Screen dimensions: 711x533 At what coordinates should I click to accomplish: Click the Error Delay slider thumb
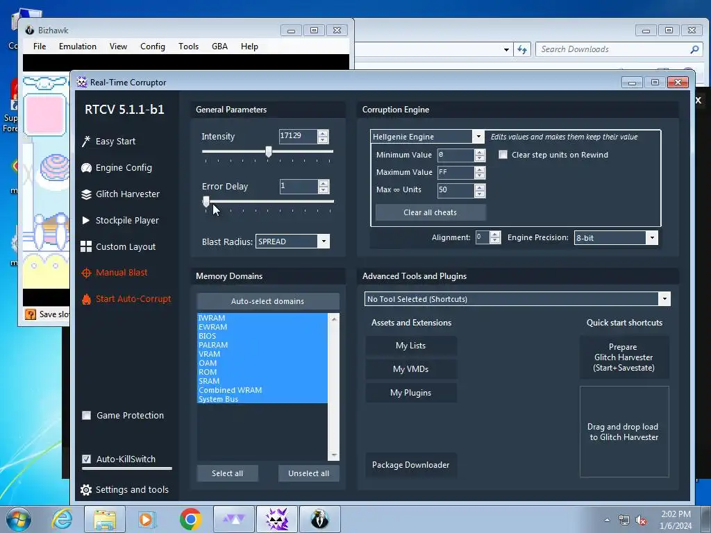point(206,202)
